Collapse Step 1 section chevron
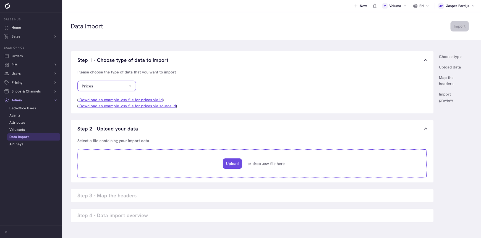 (x=426, y=60)
